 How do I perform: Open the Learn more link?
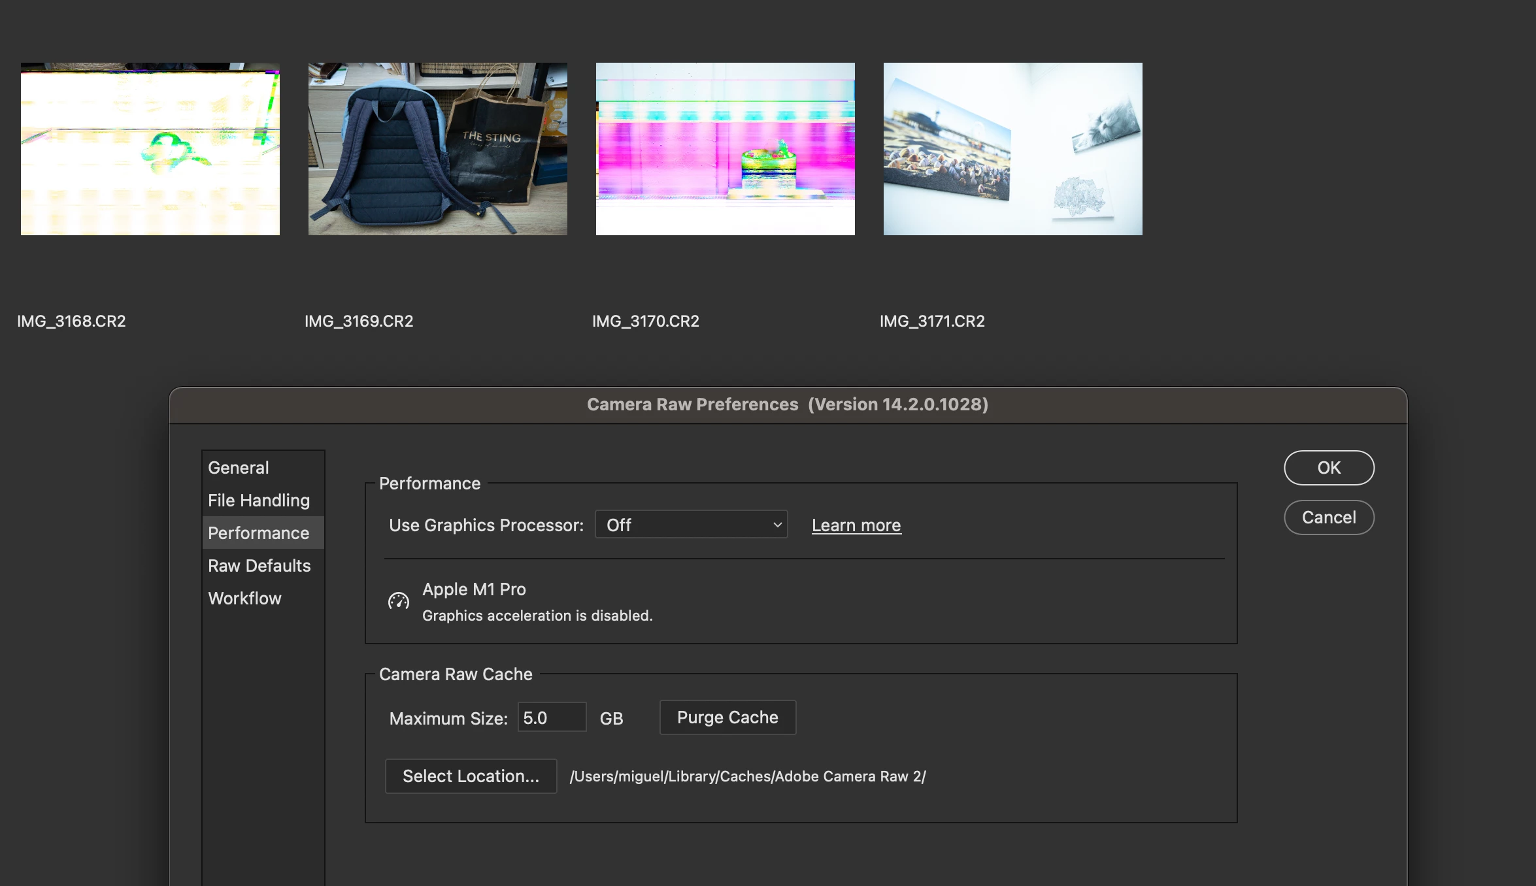856,525
